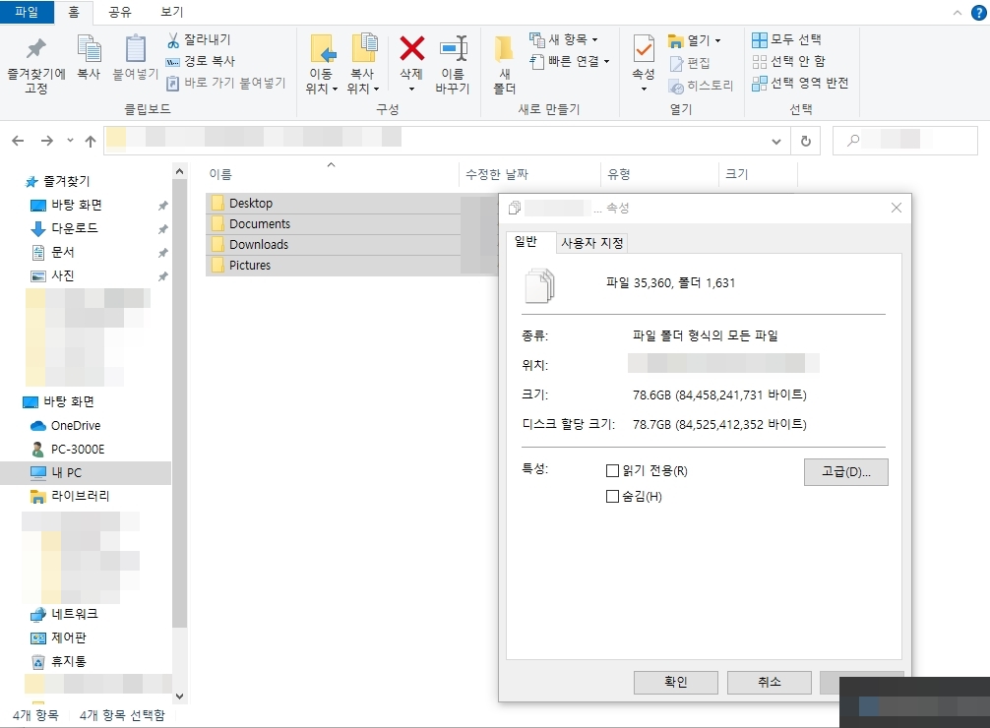Viewport: 990px width, 728px height.
Task: Switch to the 공유 ribbon tab
Action: coord(120,12)
